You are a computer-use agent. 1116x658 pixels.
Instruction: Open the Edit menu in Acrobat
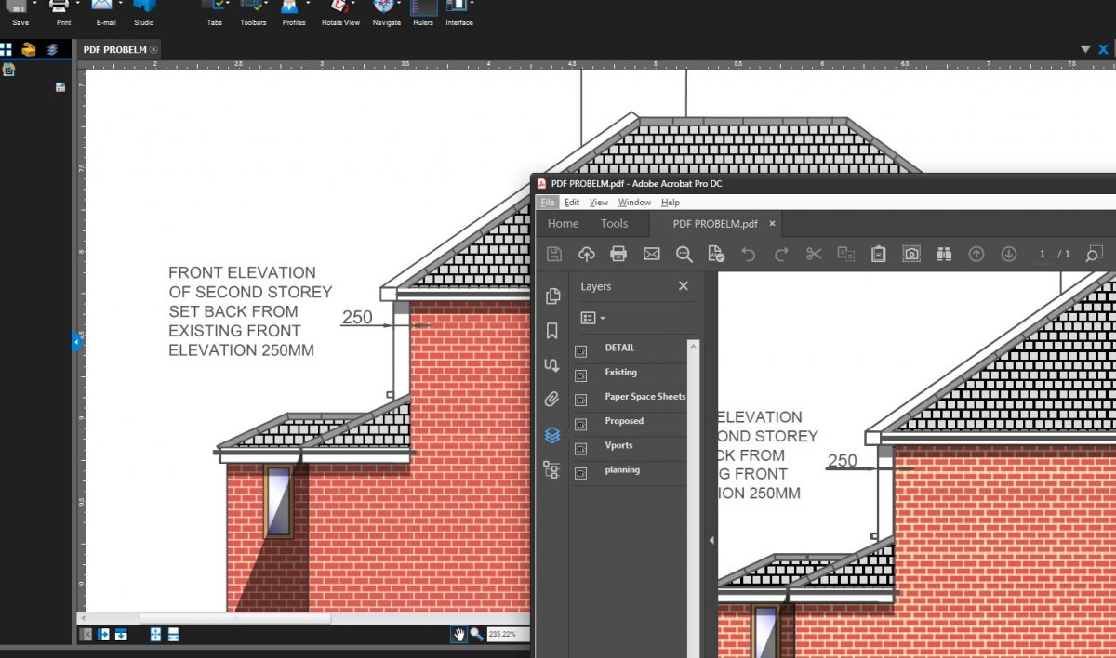pyautogui.click(x=572, y=203)
